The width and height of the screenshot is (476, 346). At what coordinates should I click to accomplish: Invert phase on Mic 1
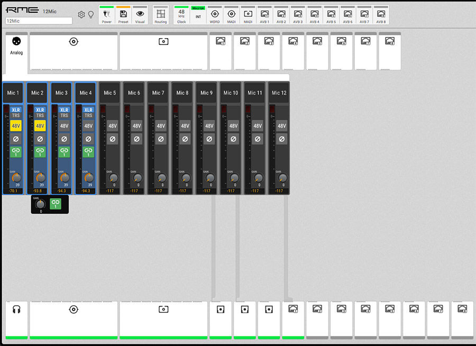point(16,139)
